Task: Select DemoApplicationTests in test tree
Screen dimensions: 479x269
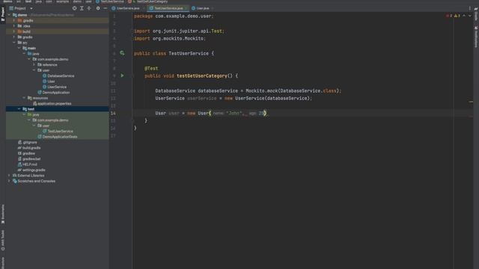Action: tap(60, 137)
